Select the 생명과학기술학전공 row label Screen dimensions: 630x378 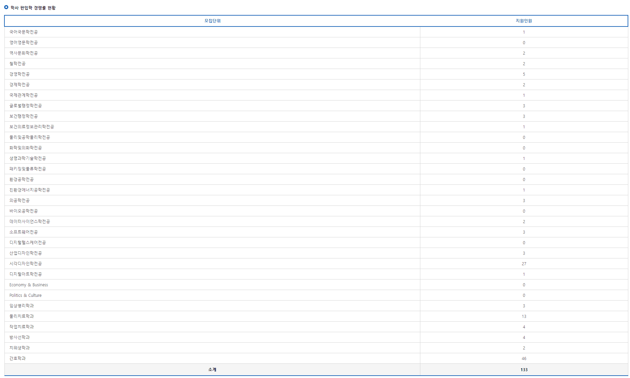(x=28, y=158)
